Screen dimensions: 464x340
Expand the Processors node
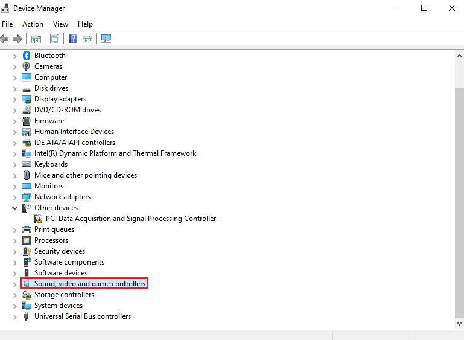pos(14,241)
